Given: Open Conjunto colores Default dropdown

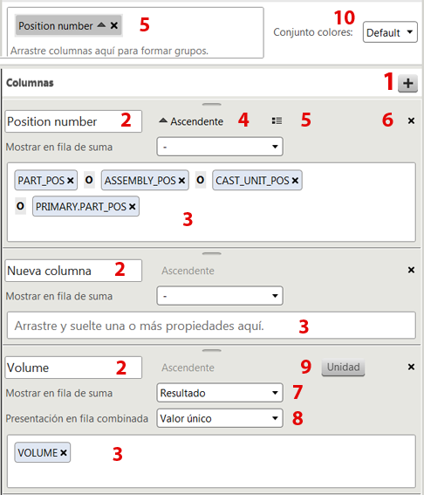Looking at the screenshot, I should point(390,32).
